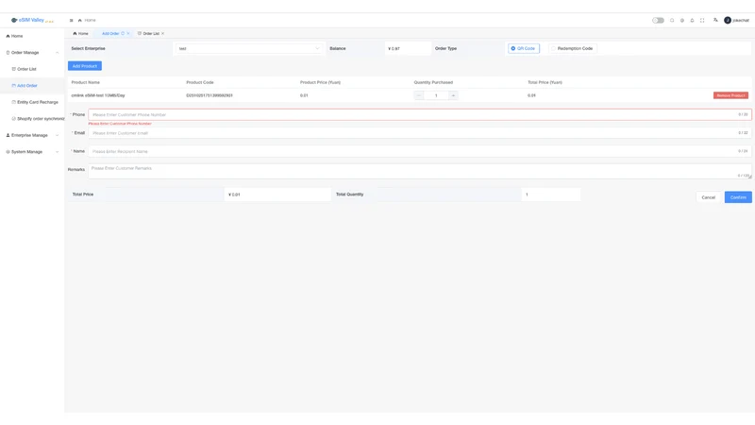
Task: Focus the customer Phone number field
Action: tap(419, 114)
